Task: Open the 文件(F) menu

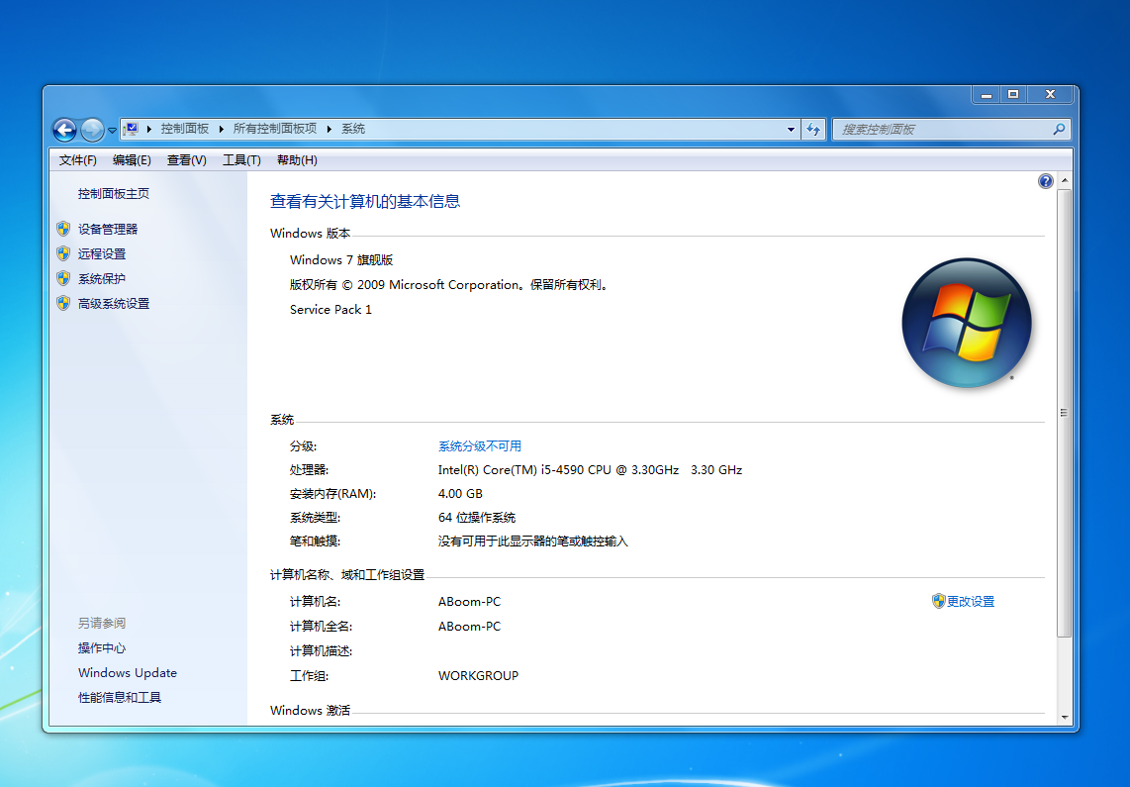Action: pyautogui.click(x=78, y=160)
